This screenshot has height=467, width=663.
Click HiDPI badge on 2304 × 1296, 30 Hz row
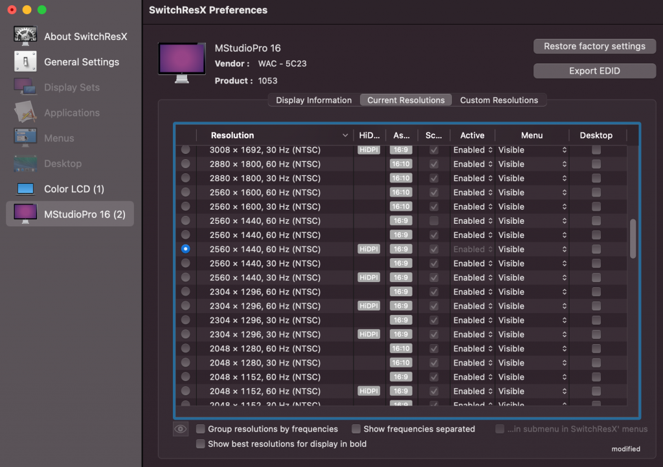pos(368,334)
